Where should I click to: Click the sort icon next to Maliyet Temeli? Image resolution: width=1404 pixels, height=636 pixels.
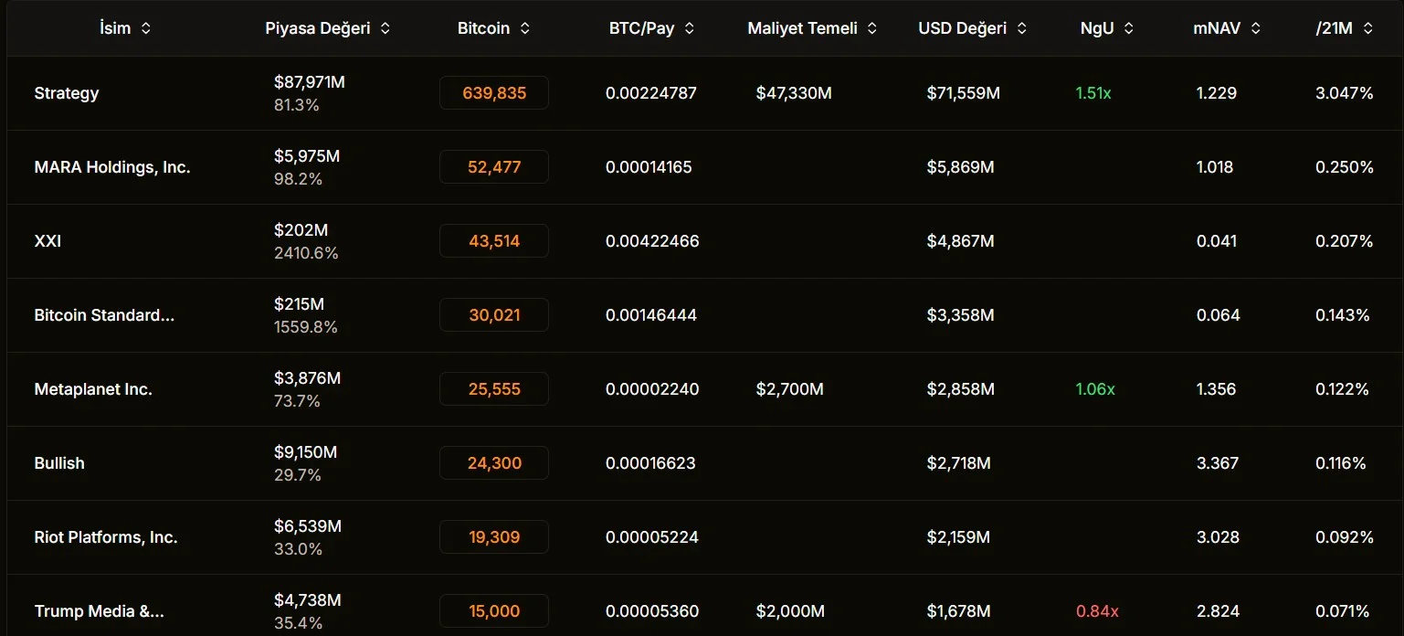click(x=871, y=28)
